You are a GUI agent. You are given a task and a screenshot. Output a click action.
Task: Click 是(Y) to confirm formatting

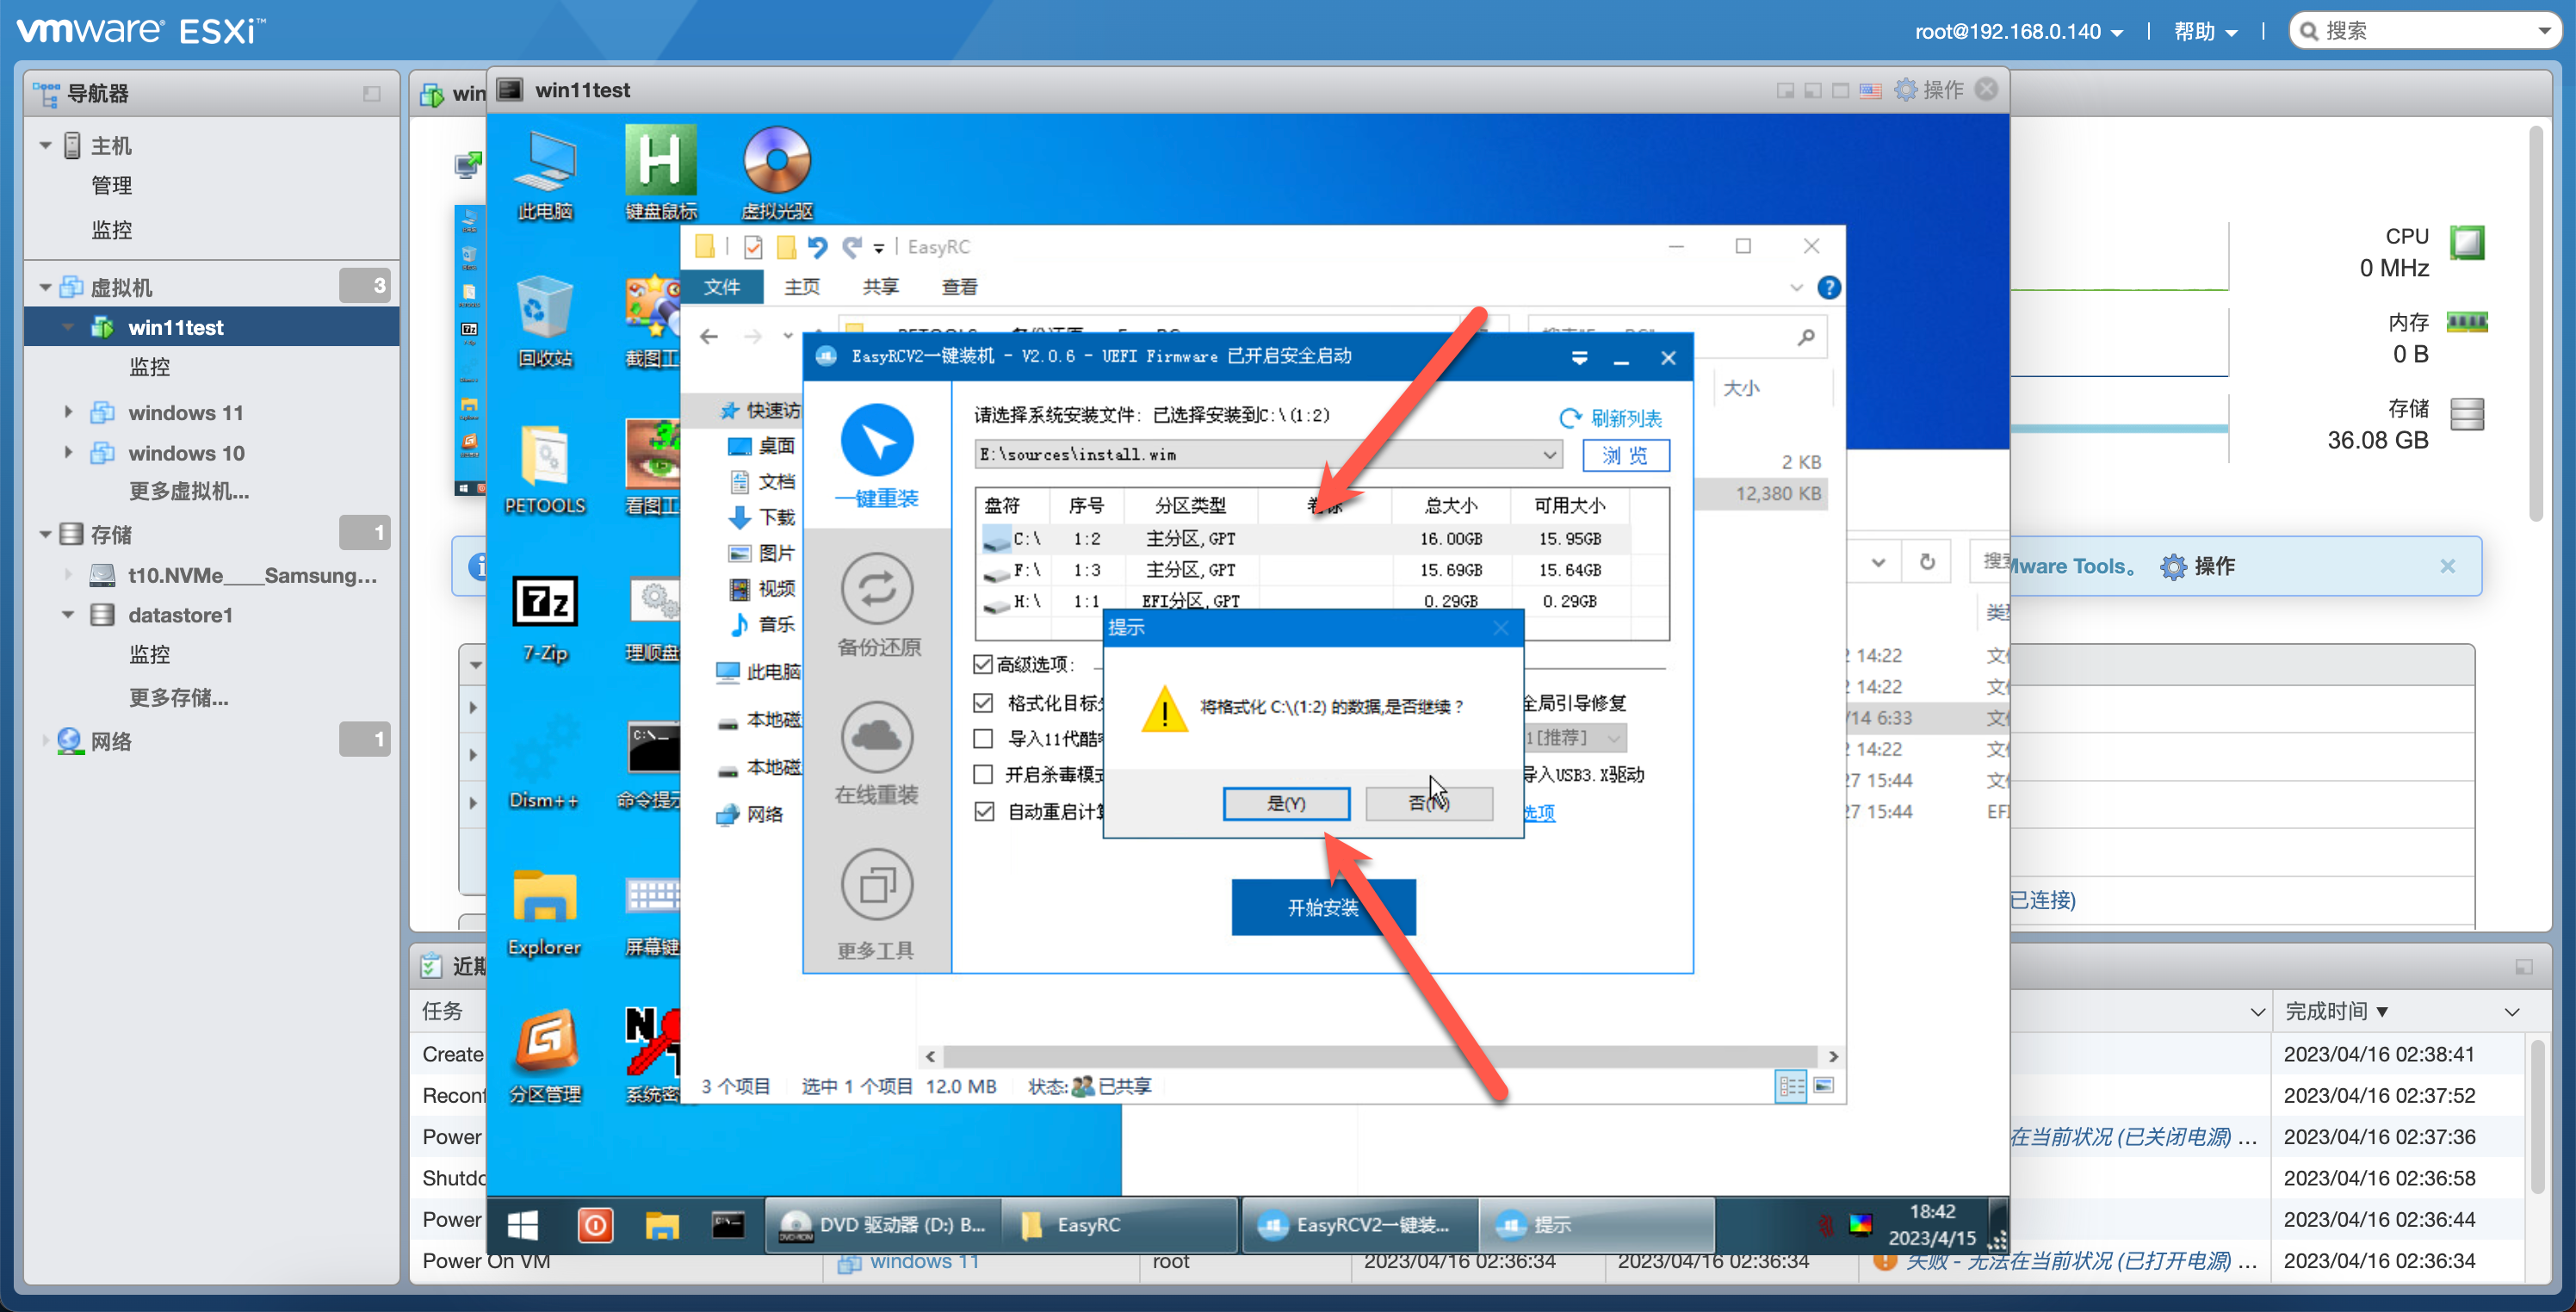pyautogui.click(x=1287, y=803)
